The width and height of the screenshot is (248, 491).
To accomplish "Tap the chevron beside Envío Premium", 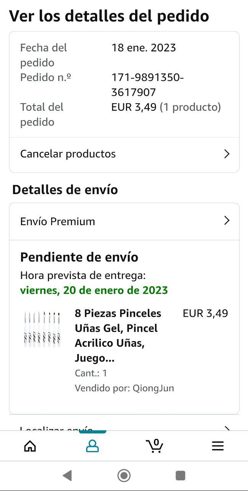I will [x=227, y=221].
